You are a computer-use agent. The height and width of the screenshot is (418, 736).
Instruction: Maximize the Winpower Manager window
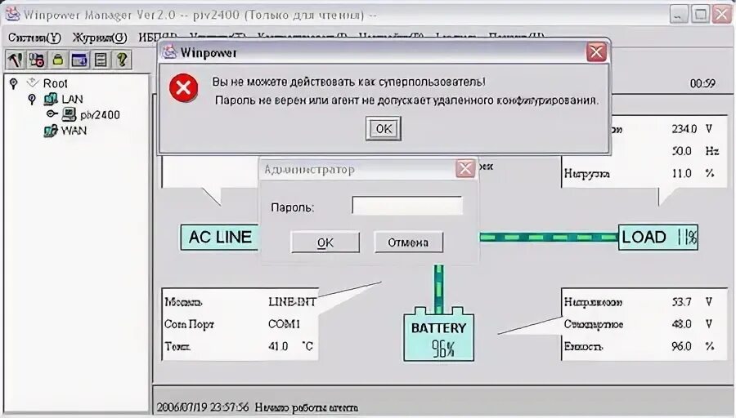(701, 15)
